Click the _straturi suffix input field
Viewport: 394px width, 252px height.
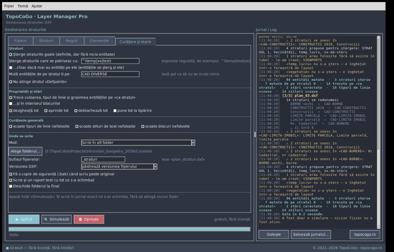tap(103, 159)
